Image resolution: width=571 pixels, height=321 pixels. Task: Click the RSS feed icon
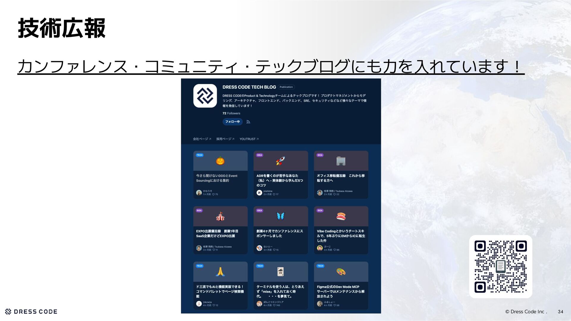(x=248, y=122)
